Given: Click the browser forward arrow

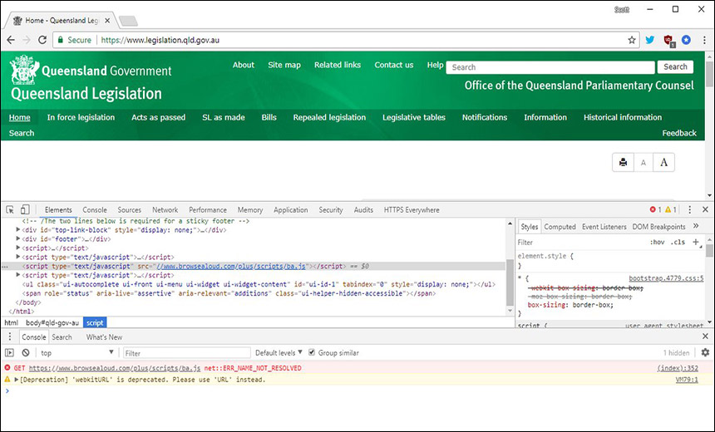Looking at the screenshot, I should pos(27,40).
